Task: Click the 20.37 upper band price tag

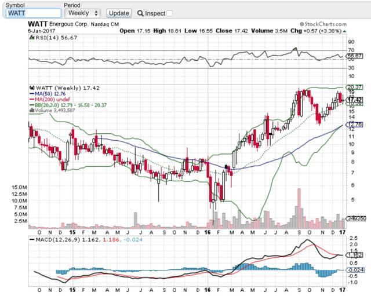Action: pyautogui.click(x=355, y=87)
